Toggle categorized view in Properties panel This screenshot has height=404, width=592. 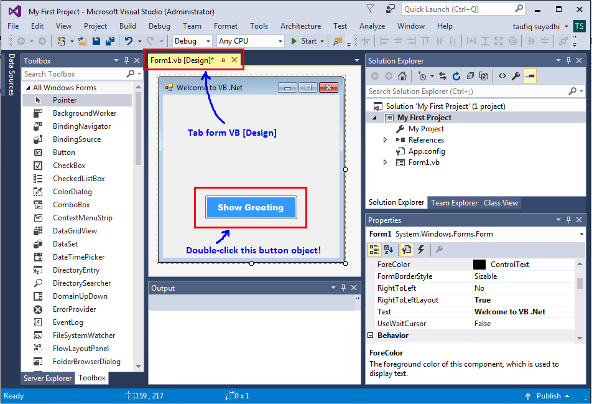tap(374, 250)
